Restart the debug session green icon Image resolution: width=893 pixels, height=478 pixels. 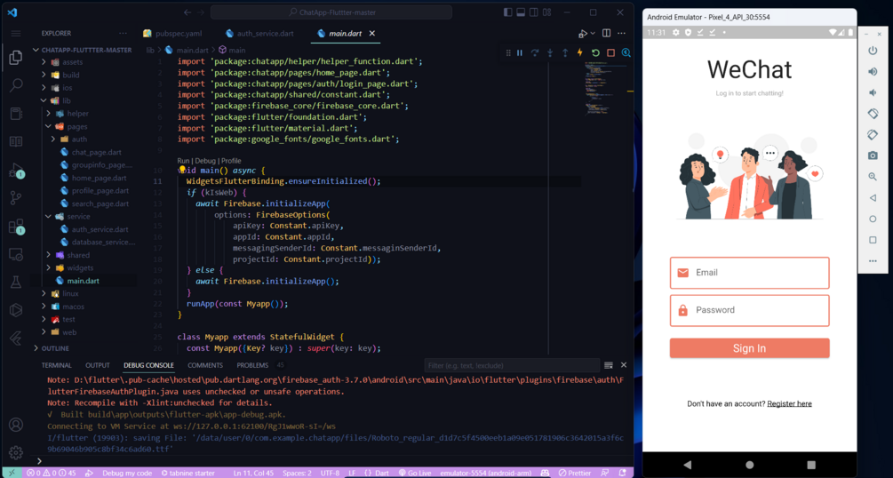(x=595, y=52)
